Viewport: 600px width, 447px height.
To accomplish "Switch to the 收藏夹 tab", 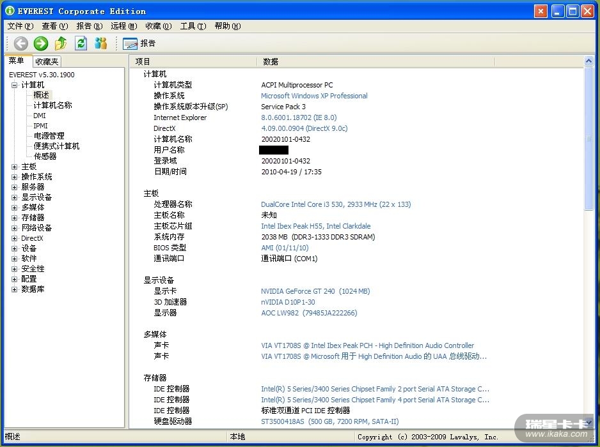I will (x=47, y=61).
